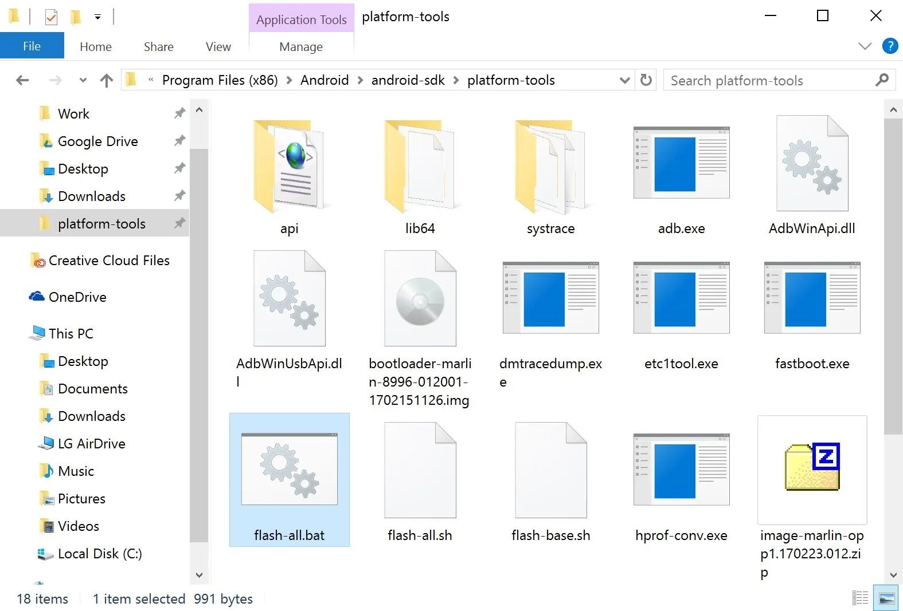
Task: Switch to large icons view icon
Action: point(886,598)
